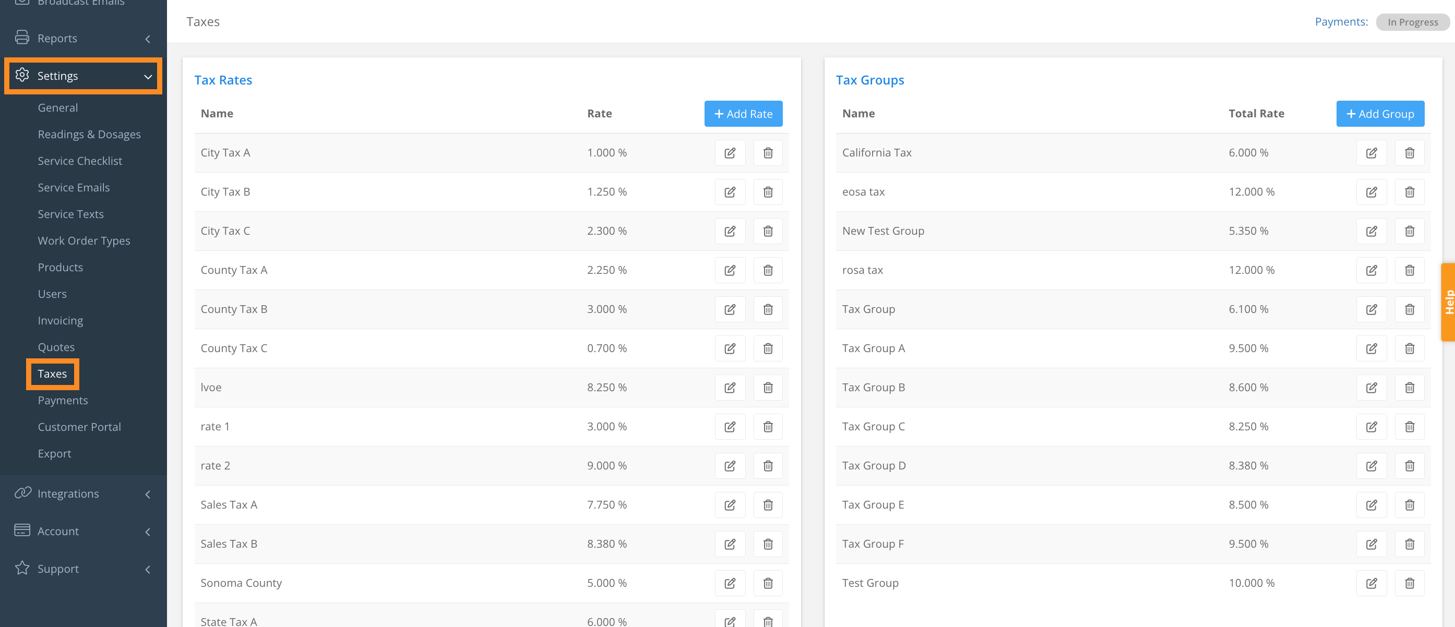Image resolution: width=1455 pixels, height=627 pixels.
Task: Select the 12.000 % rate for eosa tax
Action: [x=1251, y=192]
